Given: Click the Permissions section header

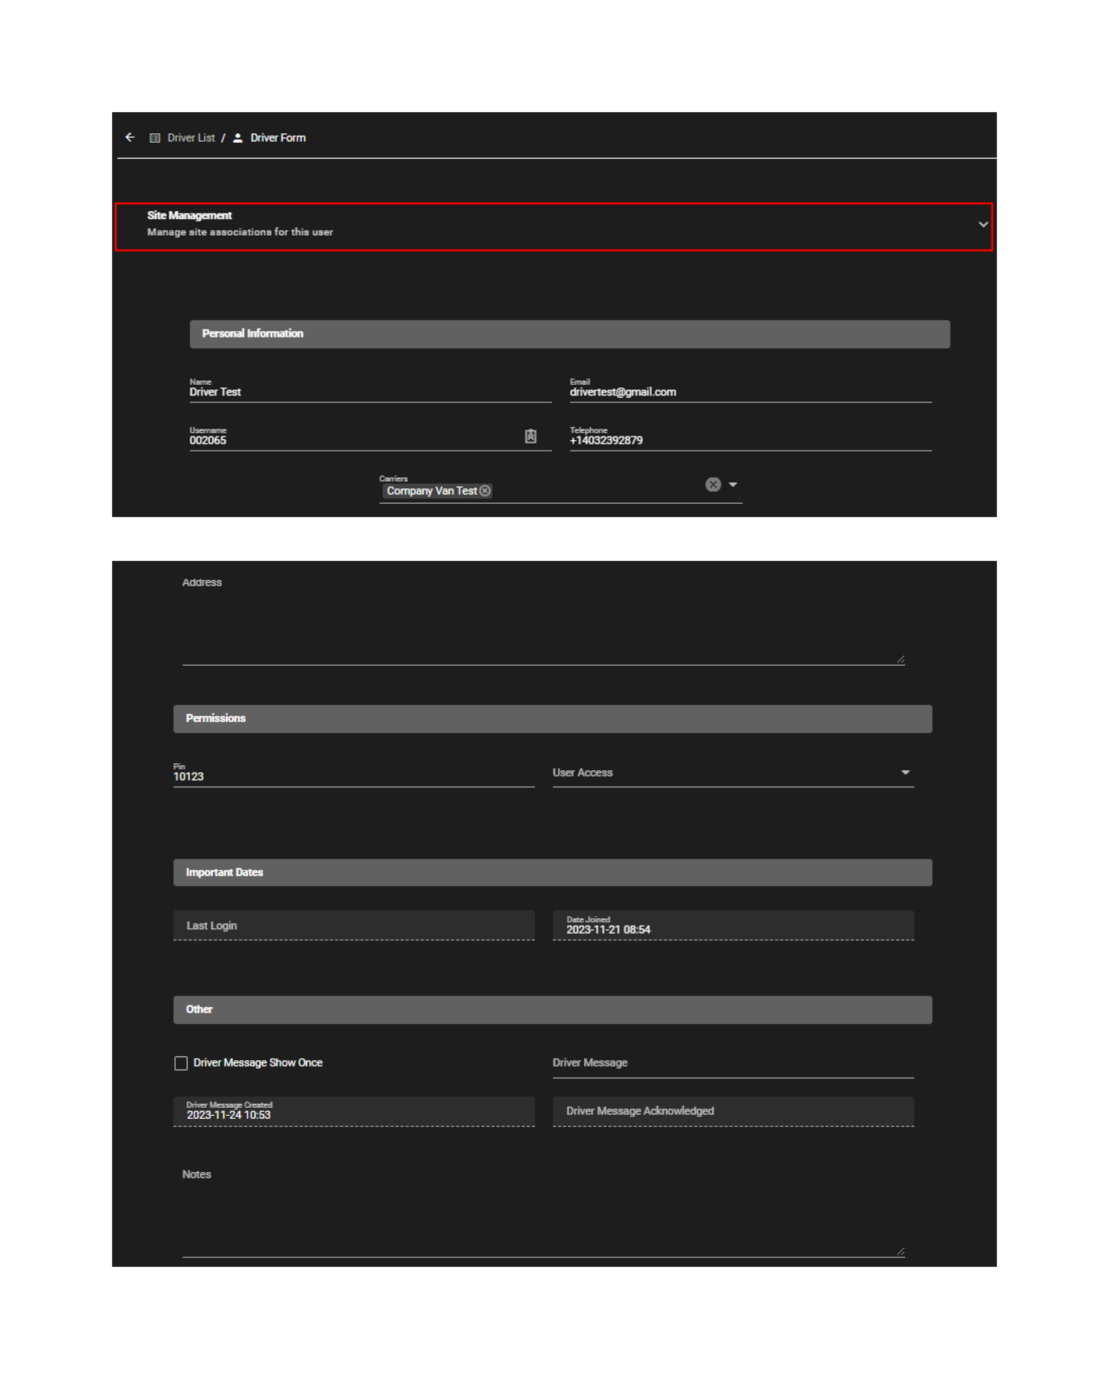Looking at the screenshot, I should click(x=552, y=719).
